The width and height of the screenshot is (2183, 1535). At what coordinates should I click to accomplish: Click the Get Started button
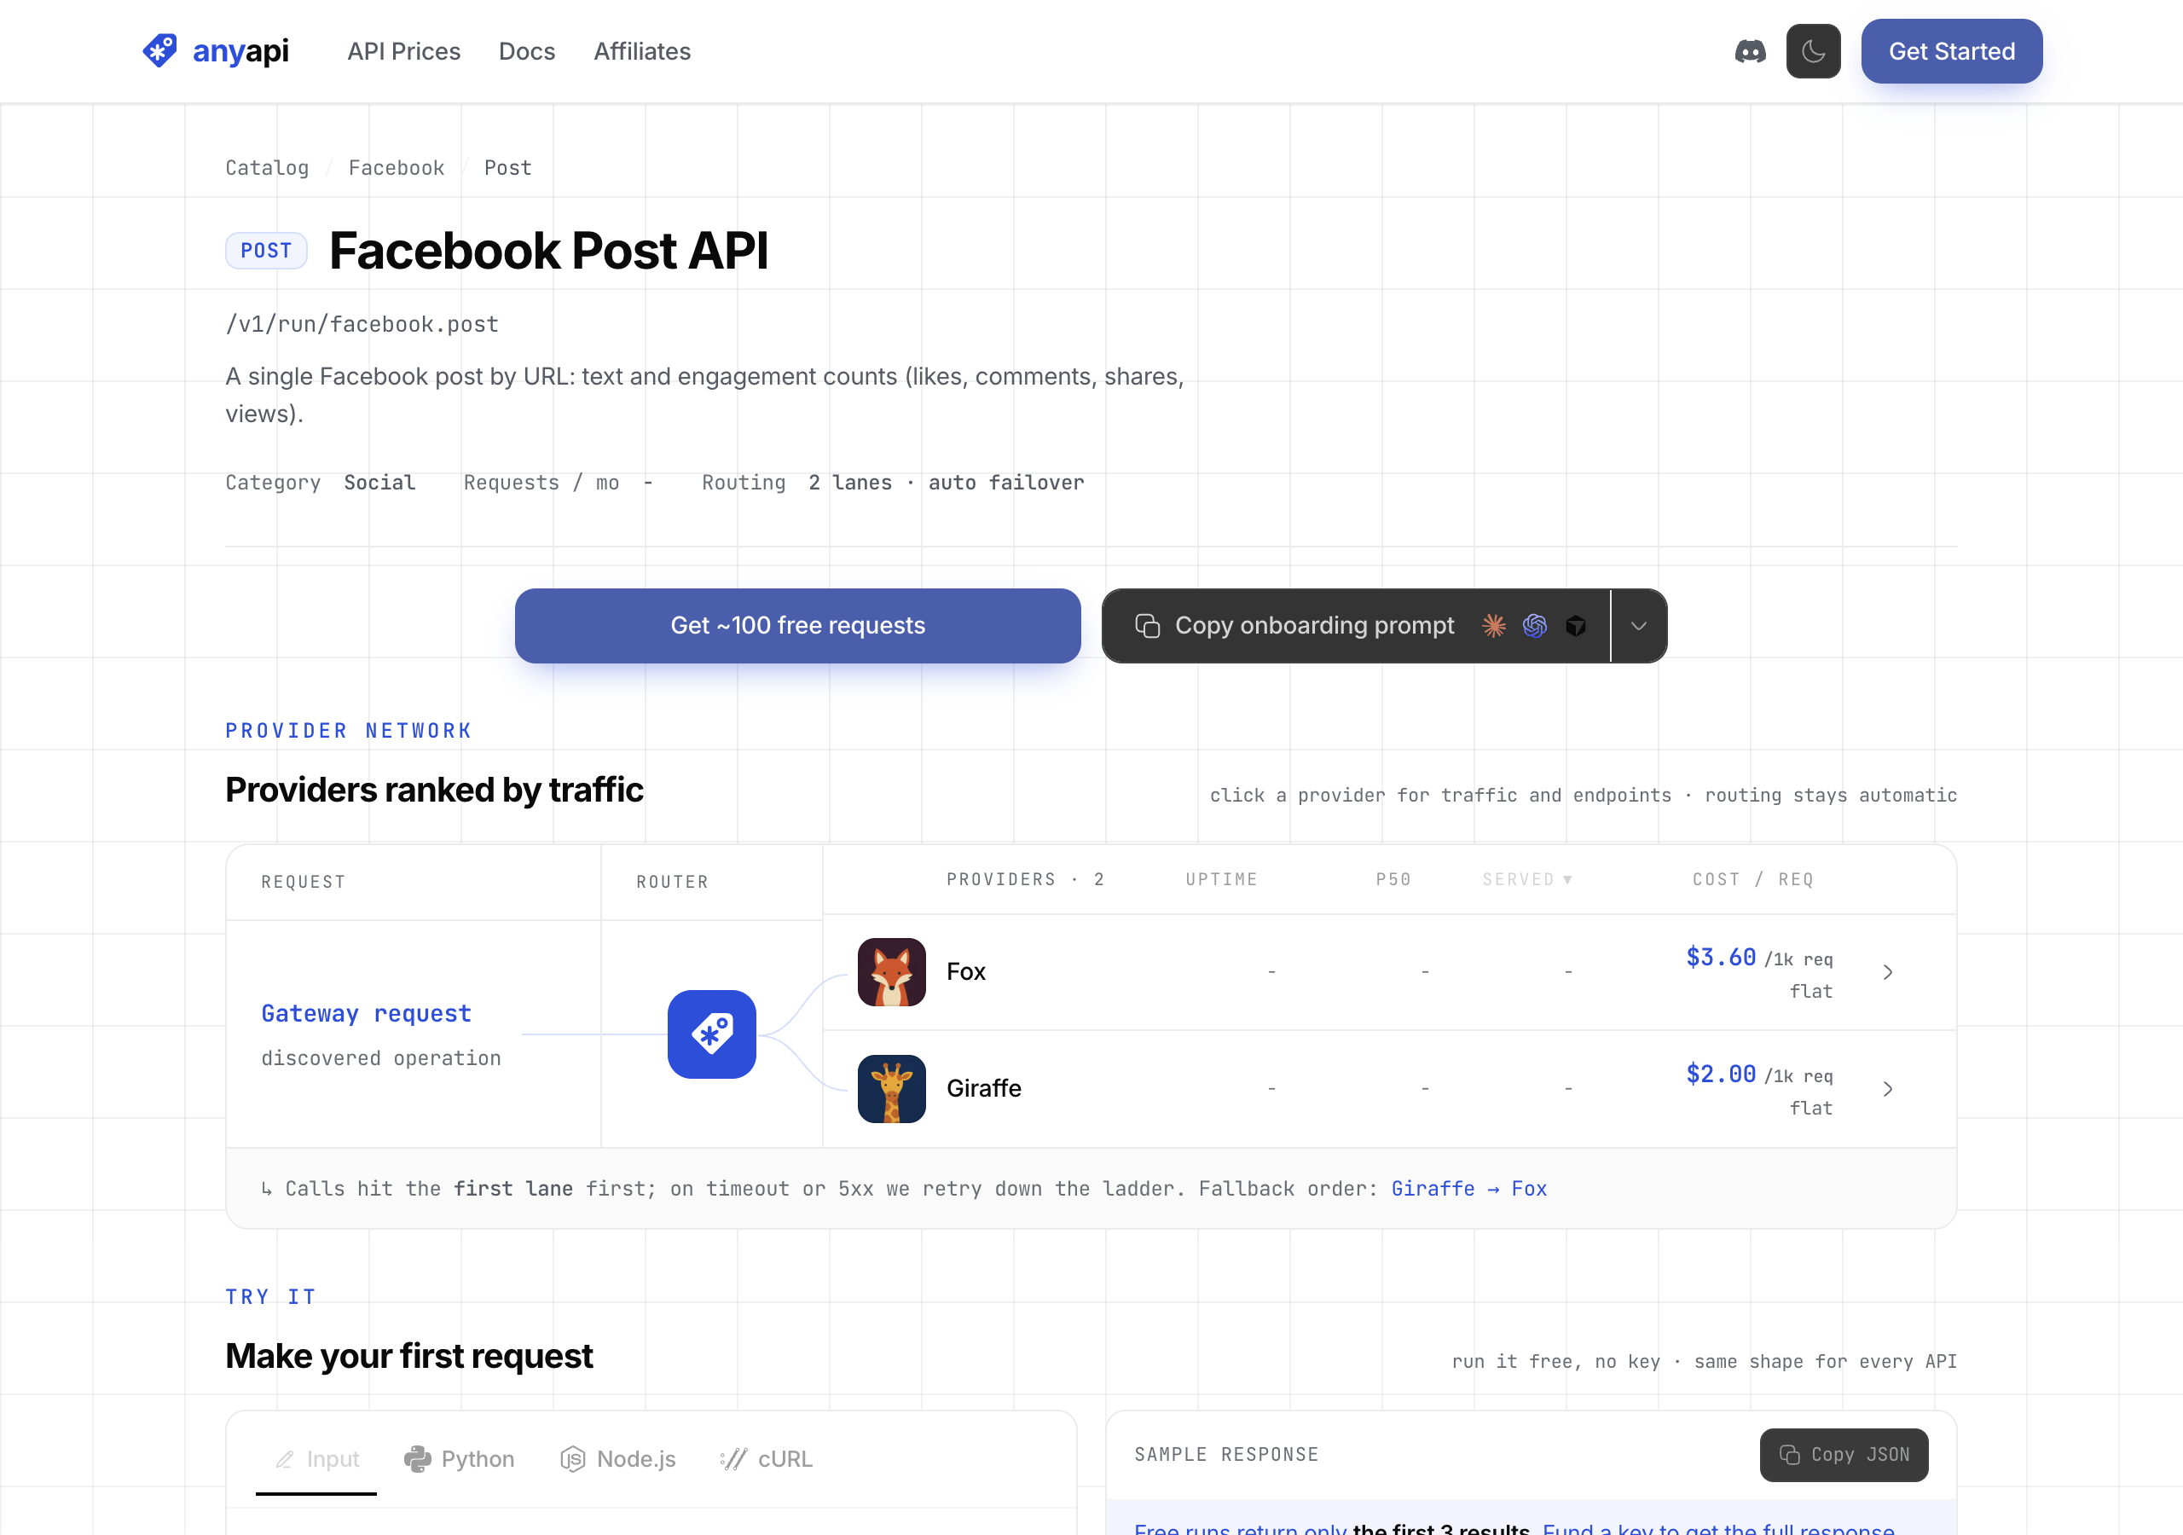pyautogui.click(x=1951, y=51)
